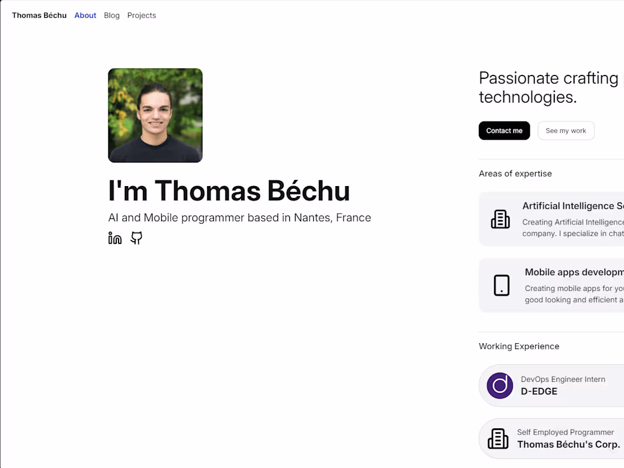Image resolution: width=624 pixels, height=468 pixels.
Task: Click the Thomas Béchu's Corp. building icon
Action: (x=497, y=438)
